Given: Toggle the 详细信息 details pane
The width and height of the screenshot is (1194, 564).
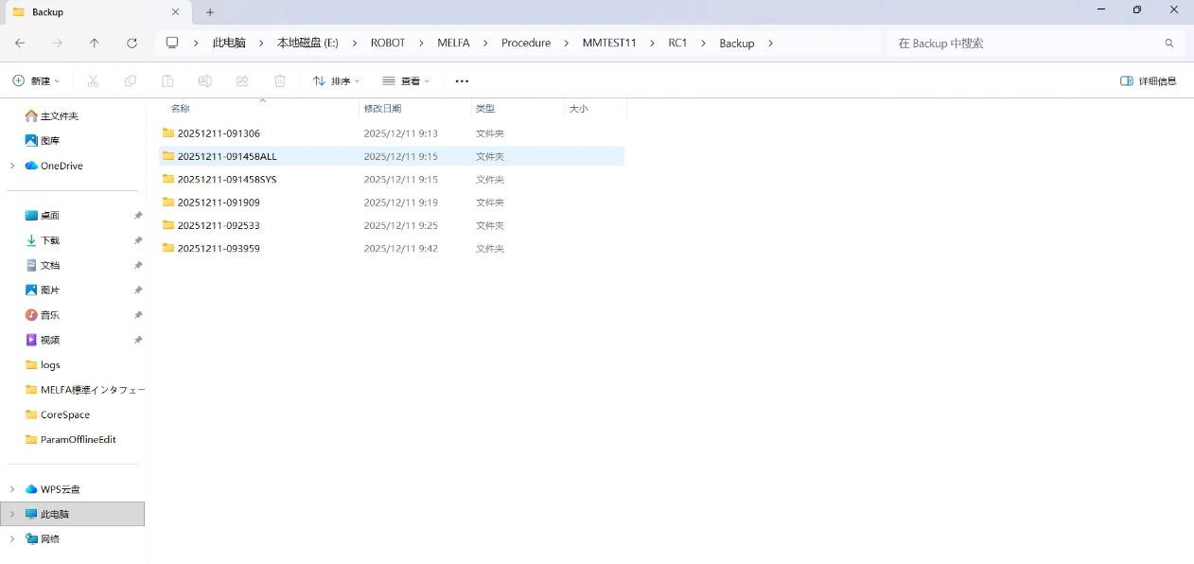Looking at the screenshot, I should point(1148,80).
